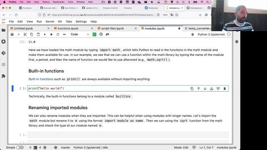The image size is (267, 150).
Task: Click the kernel status circle indicator
Action: pyautogui.click(x=229, y=34)
